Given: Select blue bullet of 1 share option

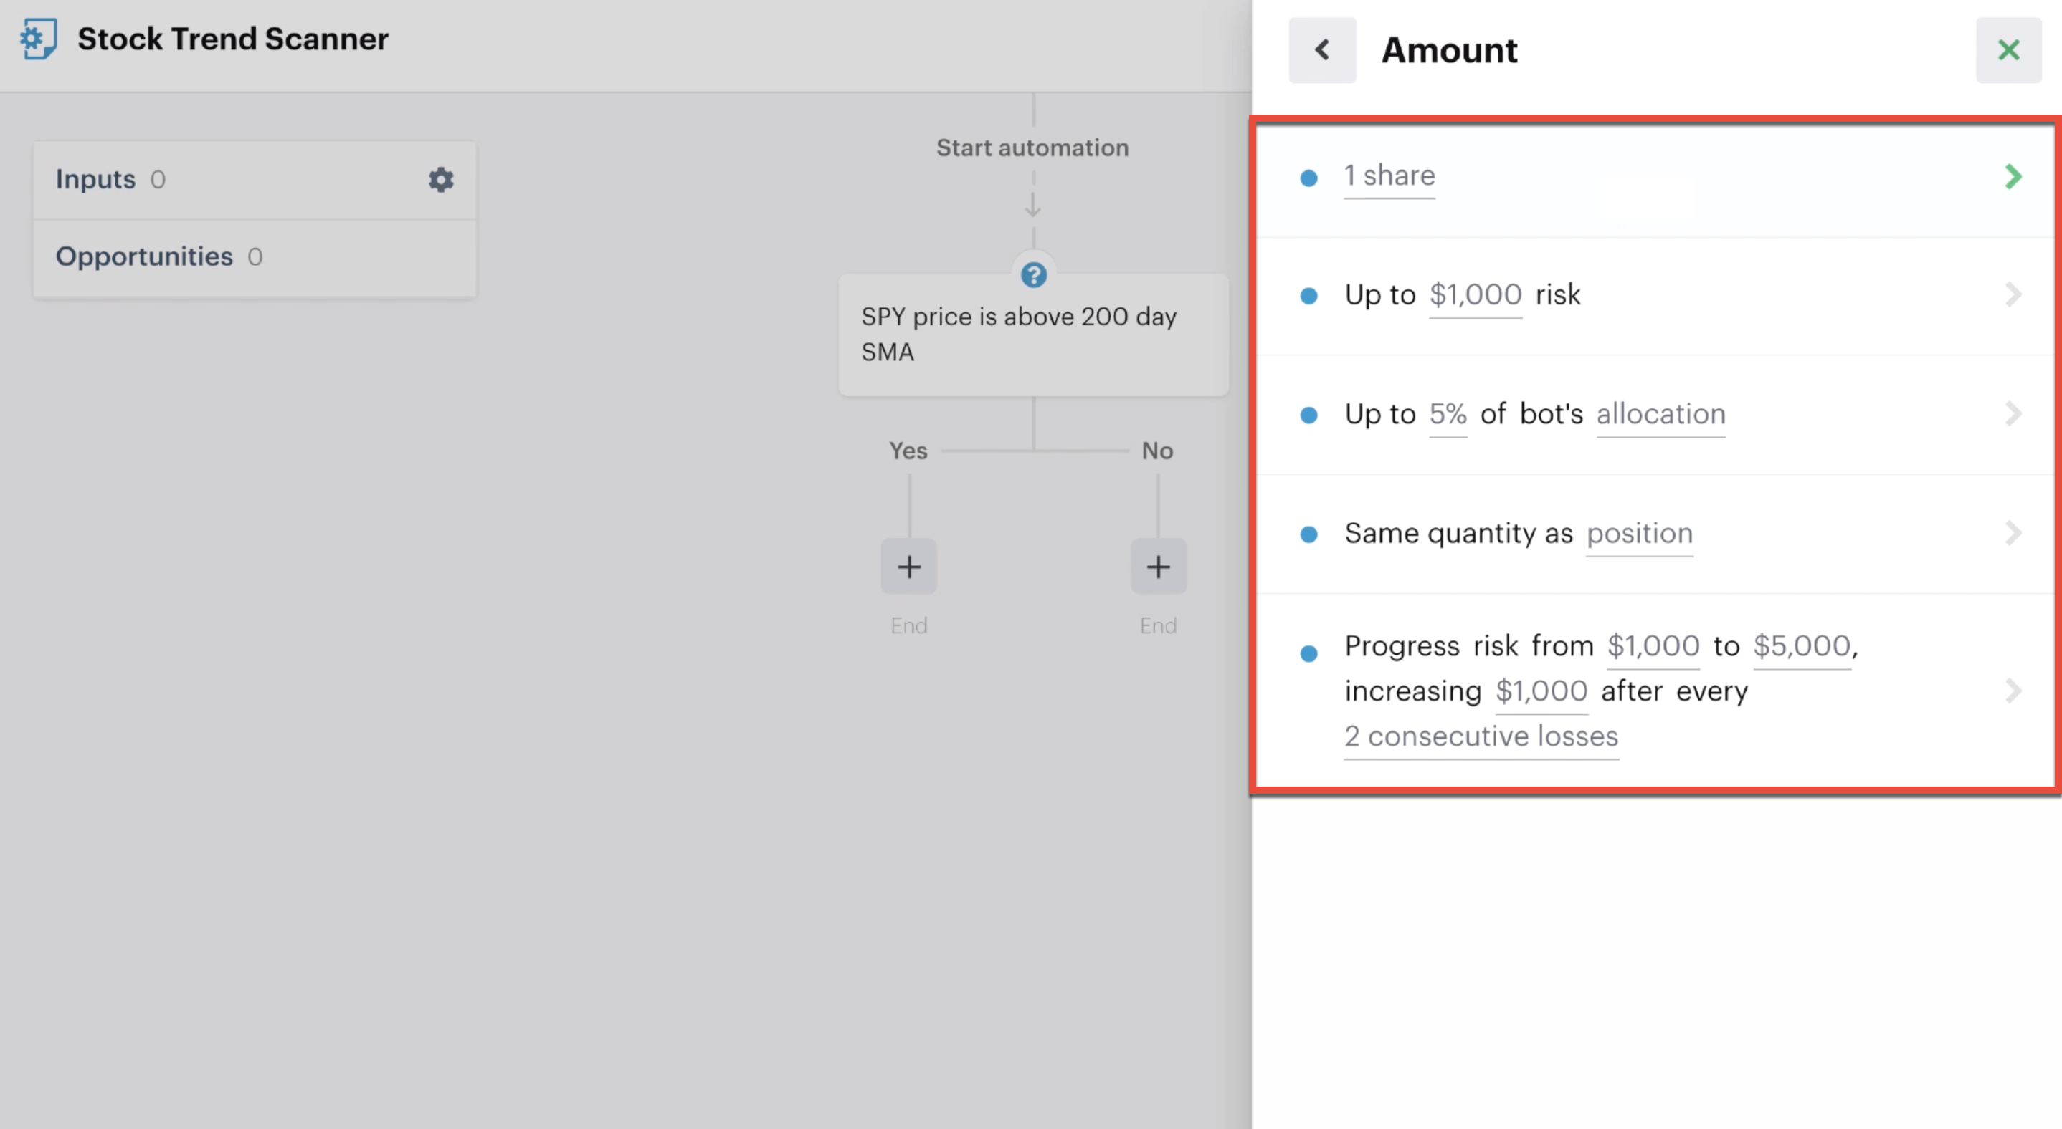Looking at the screenshot, I should [x=1308, y=178].
